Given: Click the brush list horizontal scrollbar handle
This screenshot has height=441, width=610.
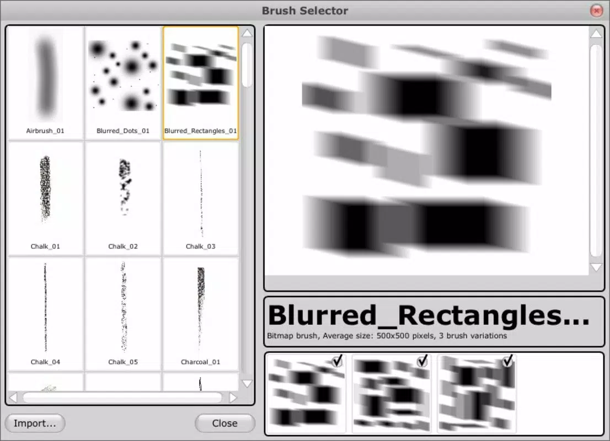Looking at the screenshot, I should click(x=122, y=397).
